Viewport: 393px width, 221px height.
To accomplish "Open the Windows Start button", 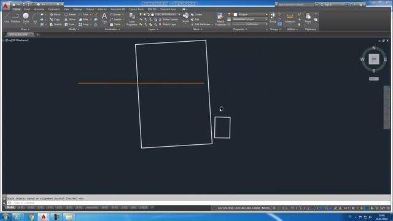I will pyautogui.click(x=6, y=217).
